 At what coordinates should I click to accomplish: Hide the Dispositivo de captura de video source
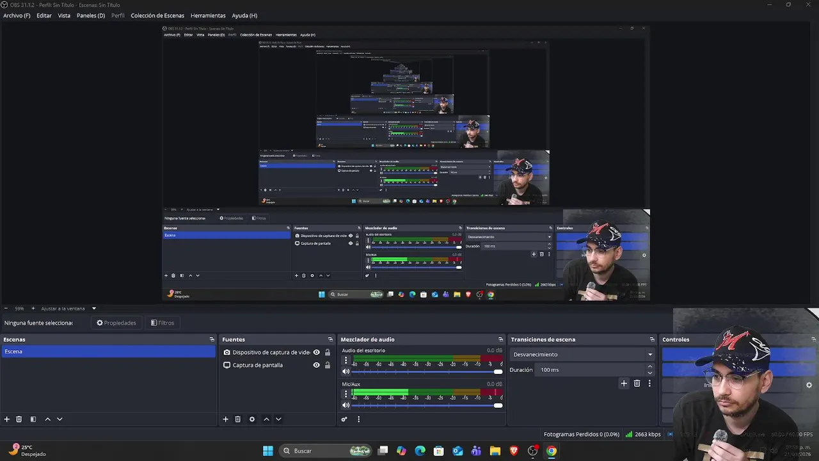point(316,352)
